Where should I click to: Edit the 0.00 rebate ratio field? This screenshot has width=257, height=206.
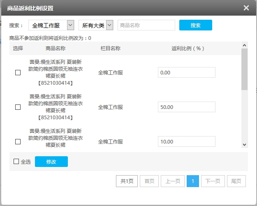(186, 72)
